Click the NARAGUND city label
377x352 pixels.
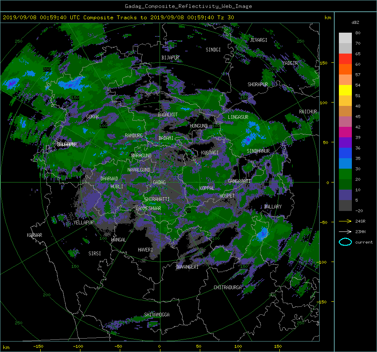[x=142, y=156]
